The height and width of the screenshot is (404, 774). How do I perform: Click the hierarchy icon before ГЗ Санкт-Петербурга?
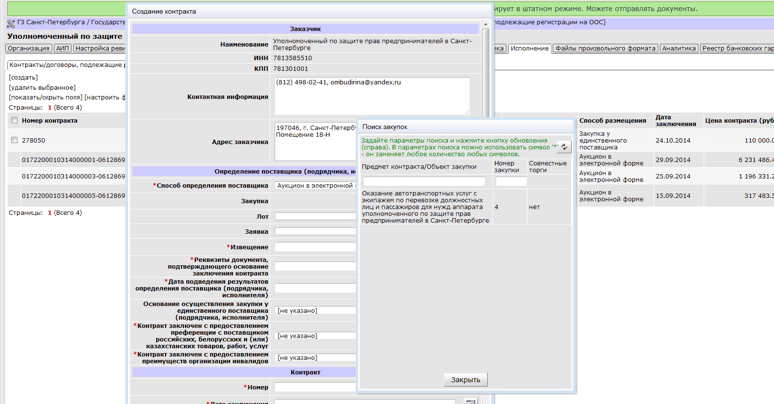(x=11, y=23)
